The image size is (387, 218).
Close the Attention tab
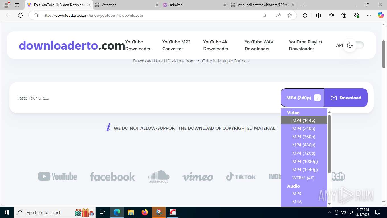(x=157, y=5)
